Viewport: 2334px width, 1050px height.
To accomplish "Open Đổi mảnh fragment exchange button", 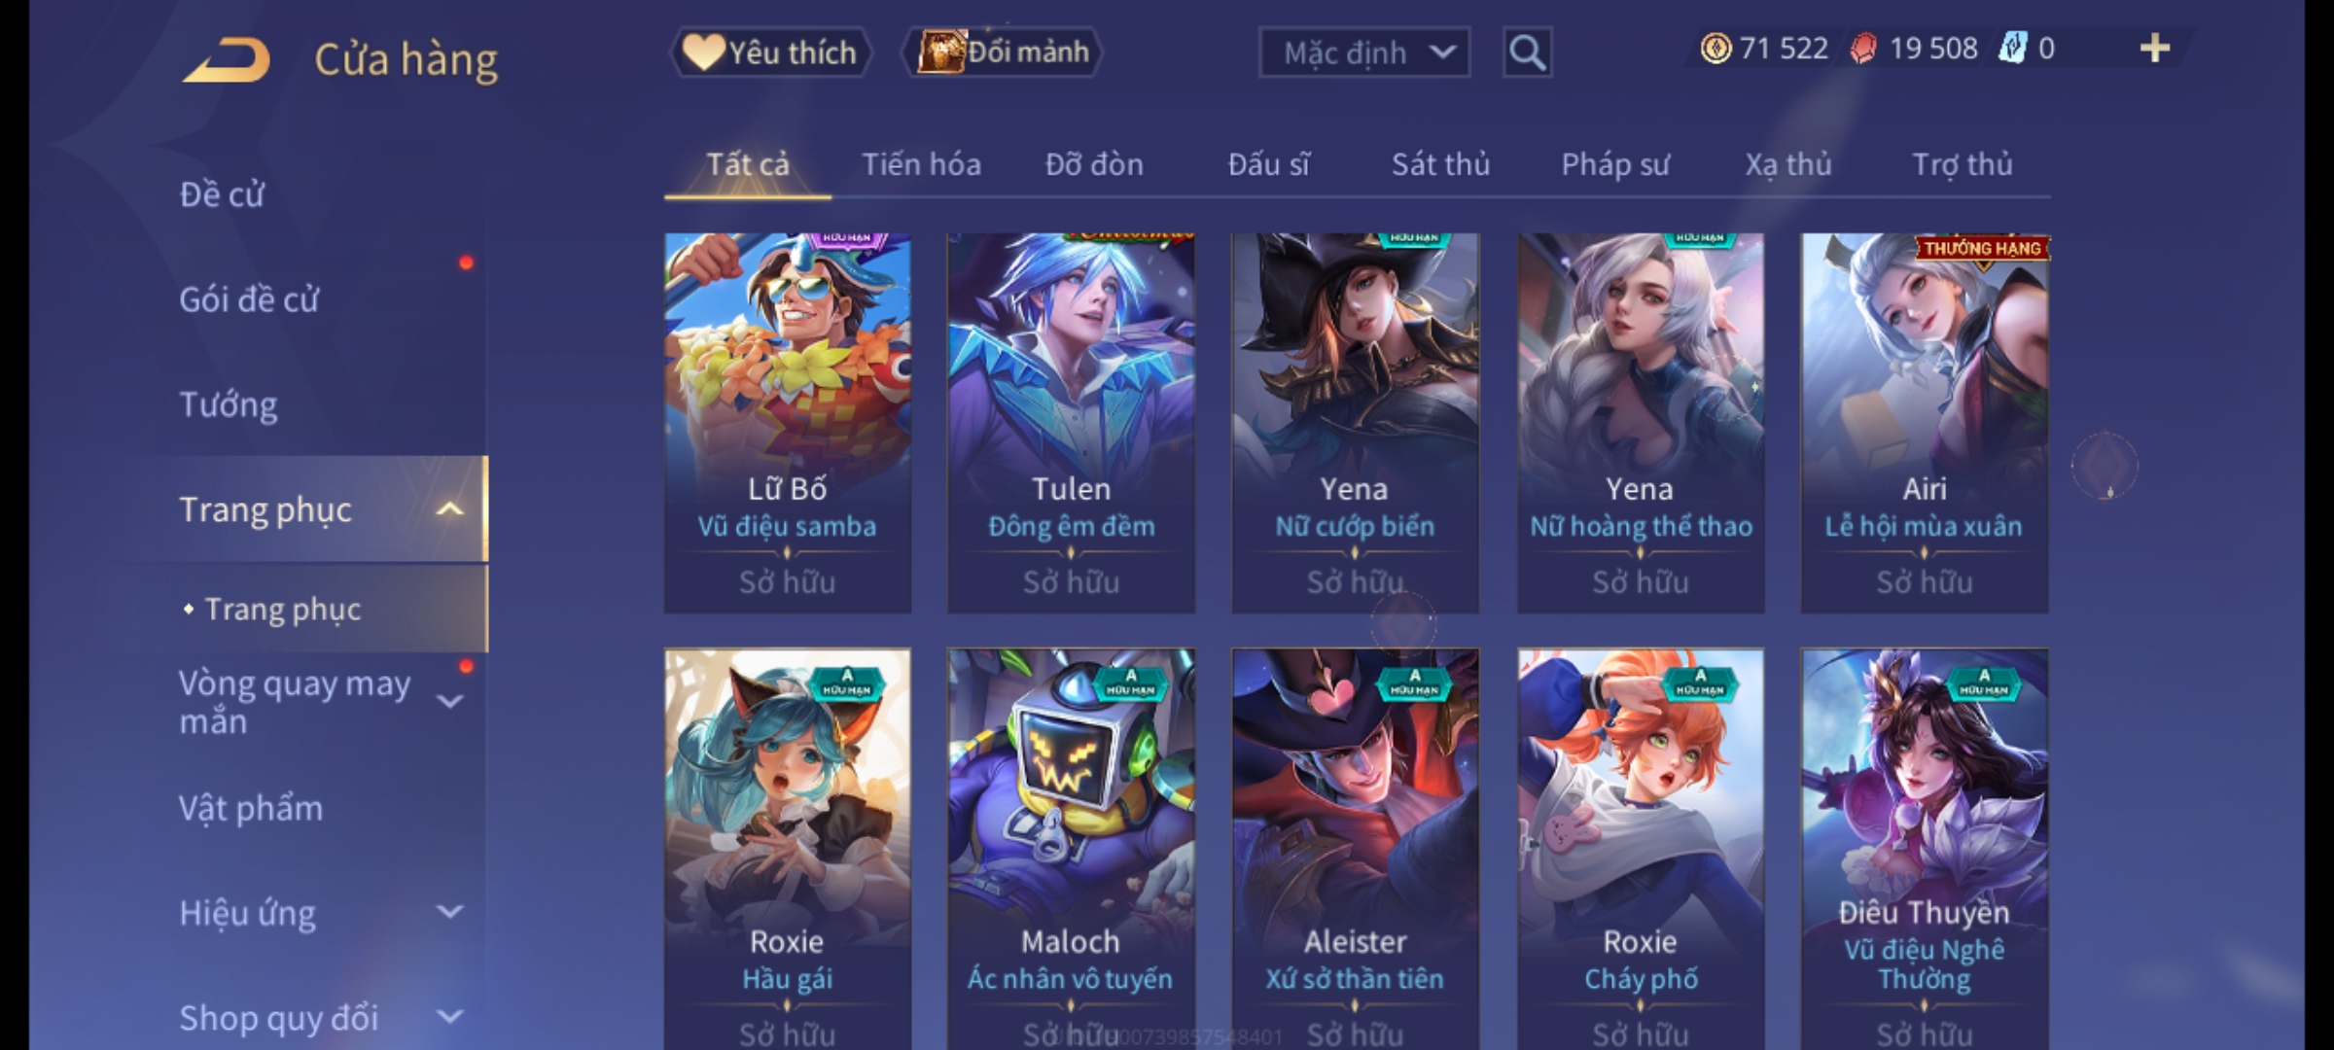I will pyautogui.click(x=1003, y=52).
